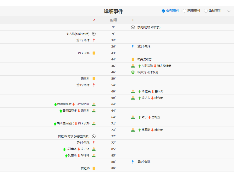Click the VAR icon beside 哈弗茨 点球取消
The height and width of the screenshot is (172, 236).
pyautogui.click(x=133, y=72)
